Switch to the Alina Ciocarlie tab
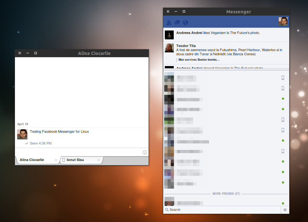The image size is (308, 222). [x=31, y=160]
